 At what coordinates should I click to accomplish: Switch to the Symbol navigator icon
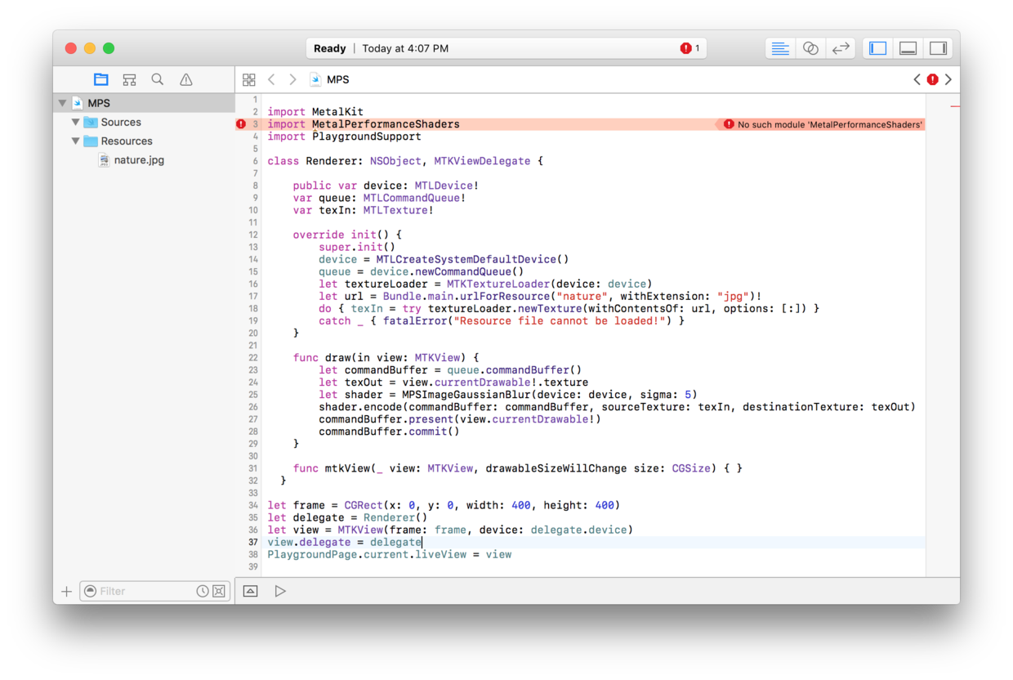(129, 79)
